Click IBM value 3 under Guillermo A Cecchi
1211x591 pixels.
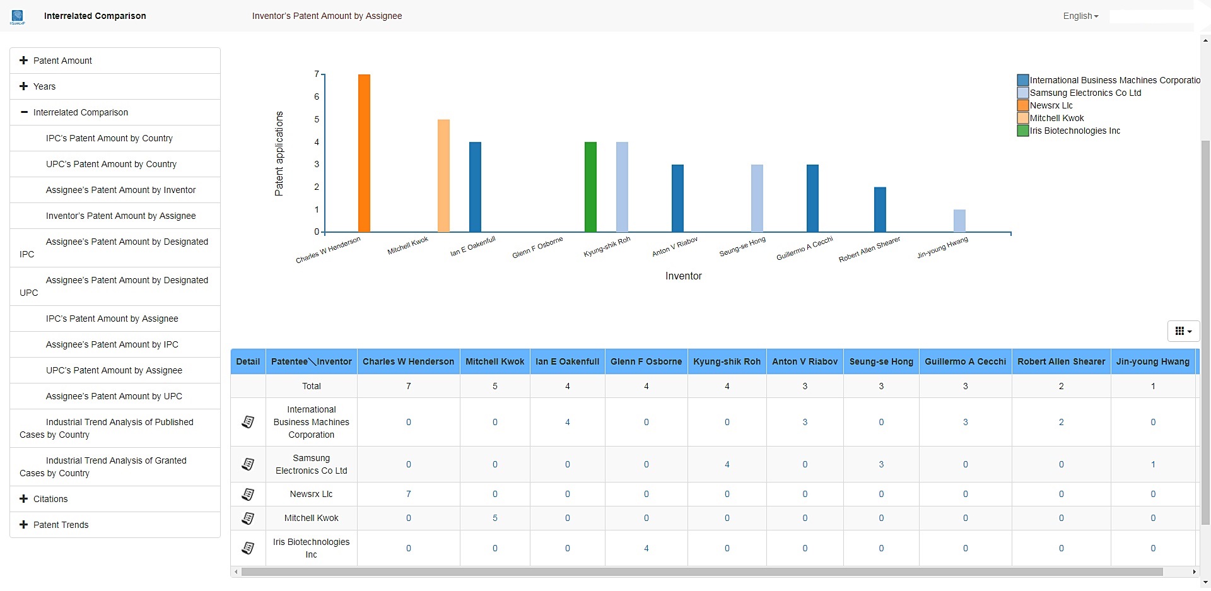coord(966,422)
